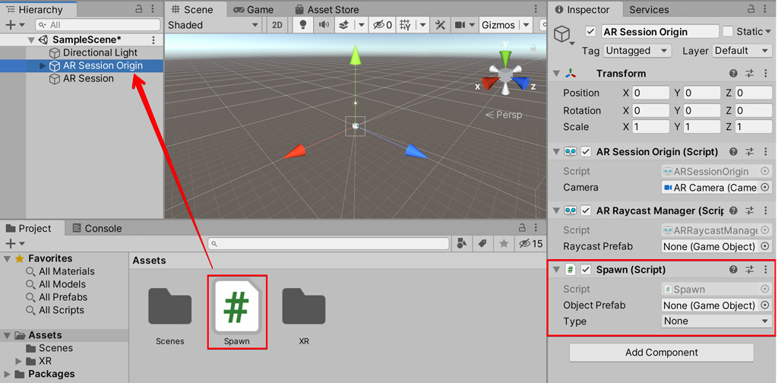Viewport: 778px width, 383px height.
Task: Switch to the Services tab
Action: click(x=649, y=9)
